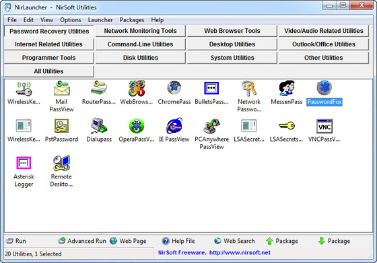Click the Web Search toolbar button
Image resolution: width=377 pixels, height=263 pixels.
(x=234, y=241)
